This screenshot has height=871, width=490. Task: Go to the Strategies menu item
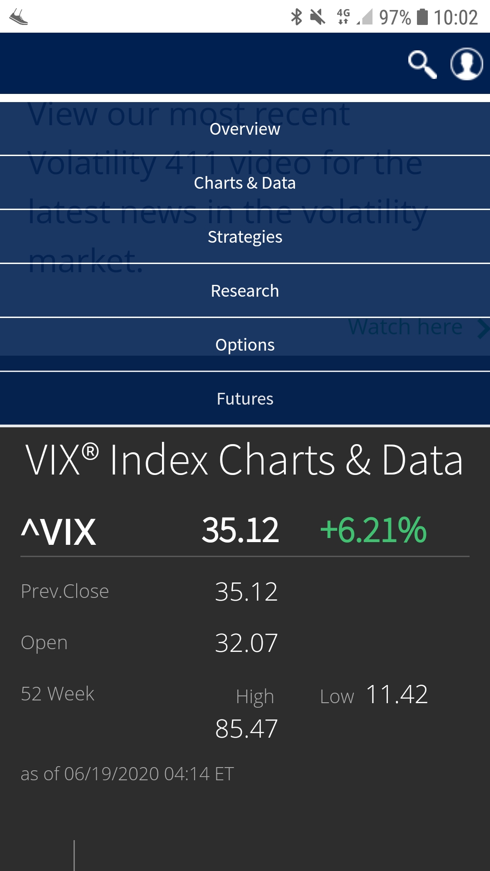pos(245,237)
